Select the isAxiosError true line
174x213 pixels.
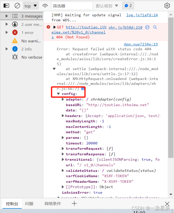point(82,192)
